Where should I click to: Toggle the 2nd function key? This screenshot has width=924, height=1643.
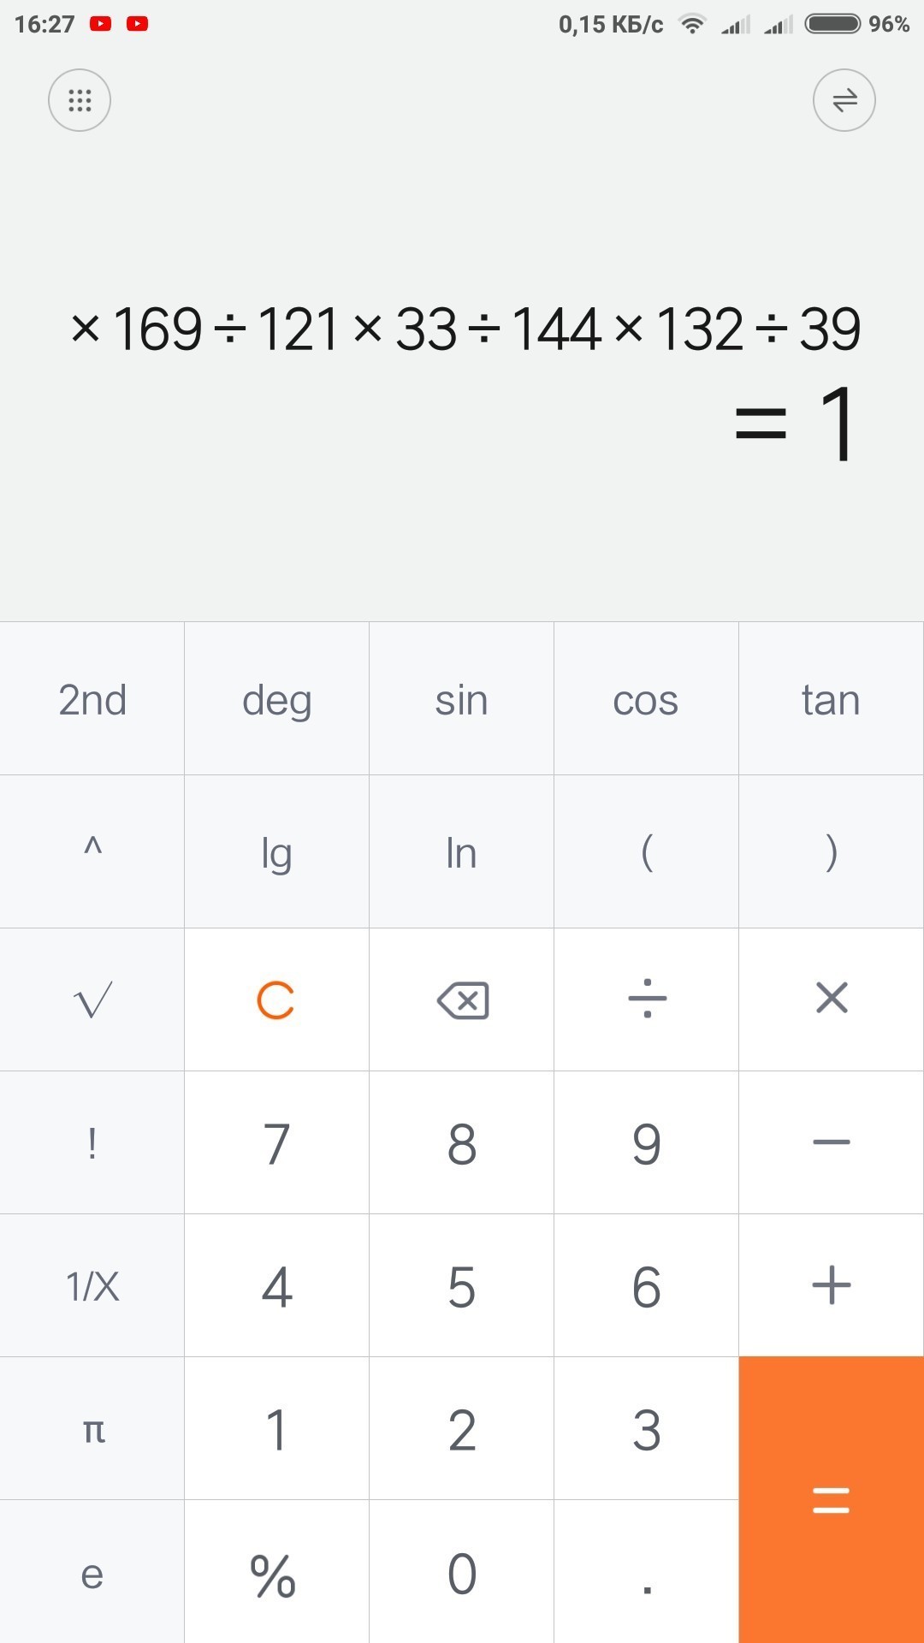(92, 699)
